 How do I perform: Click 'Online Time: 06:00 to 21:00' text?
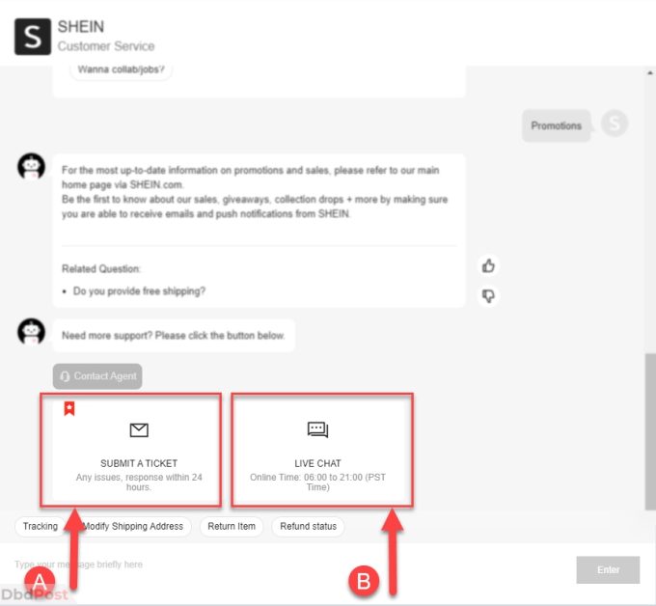(318, 482)
